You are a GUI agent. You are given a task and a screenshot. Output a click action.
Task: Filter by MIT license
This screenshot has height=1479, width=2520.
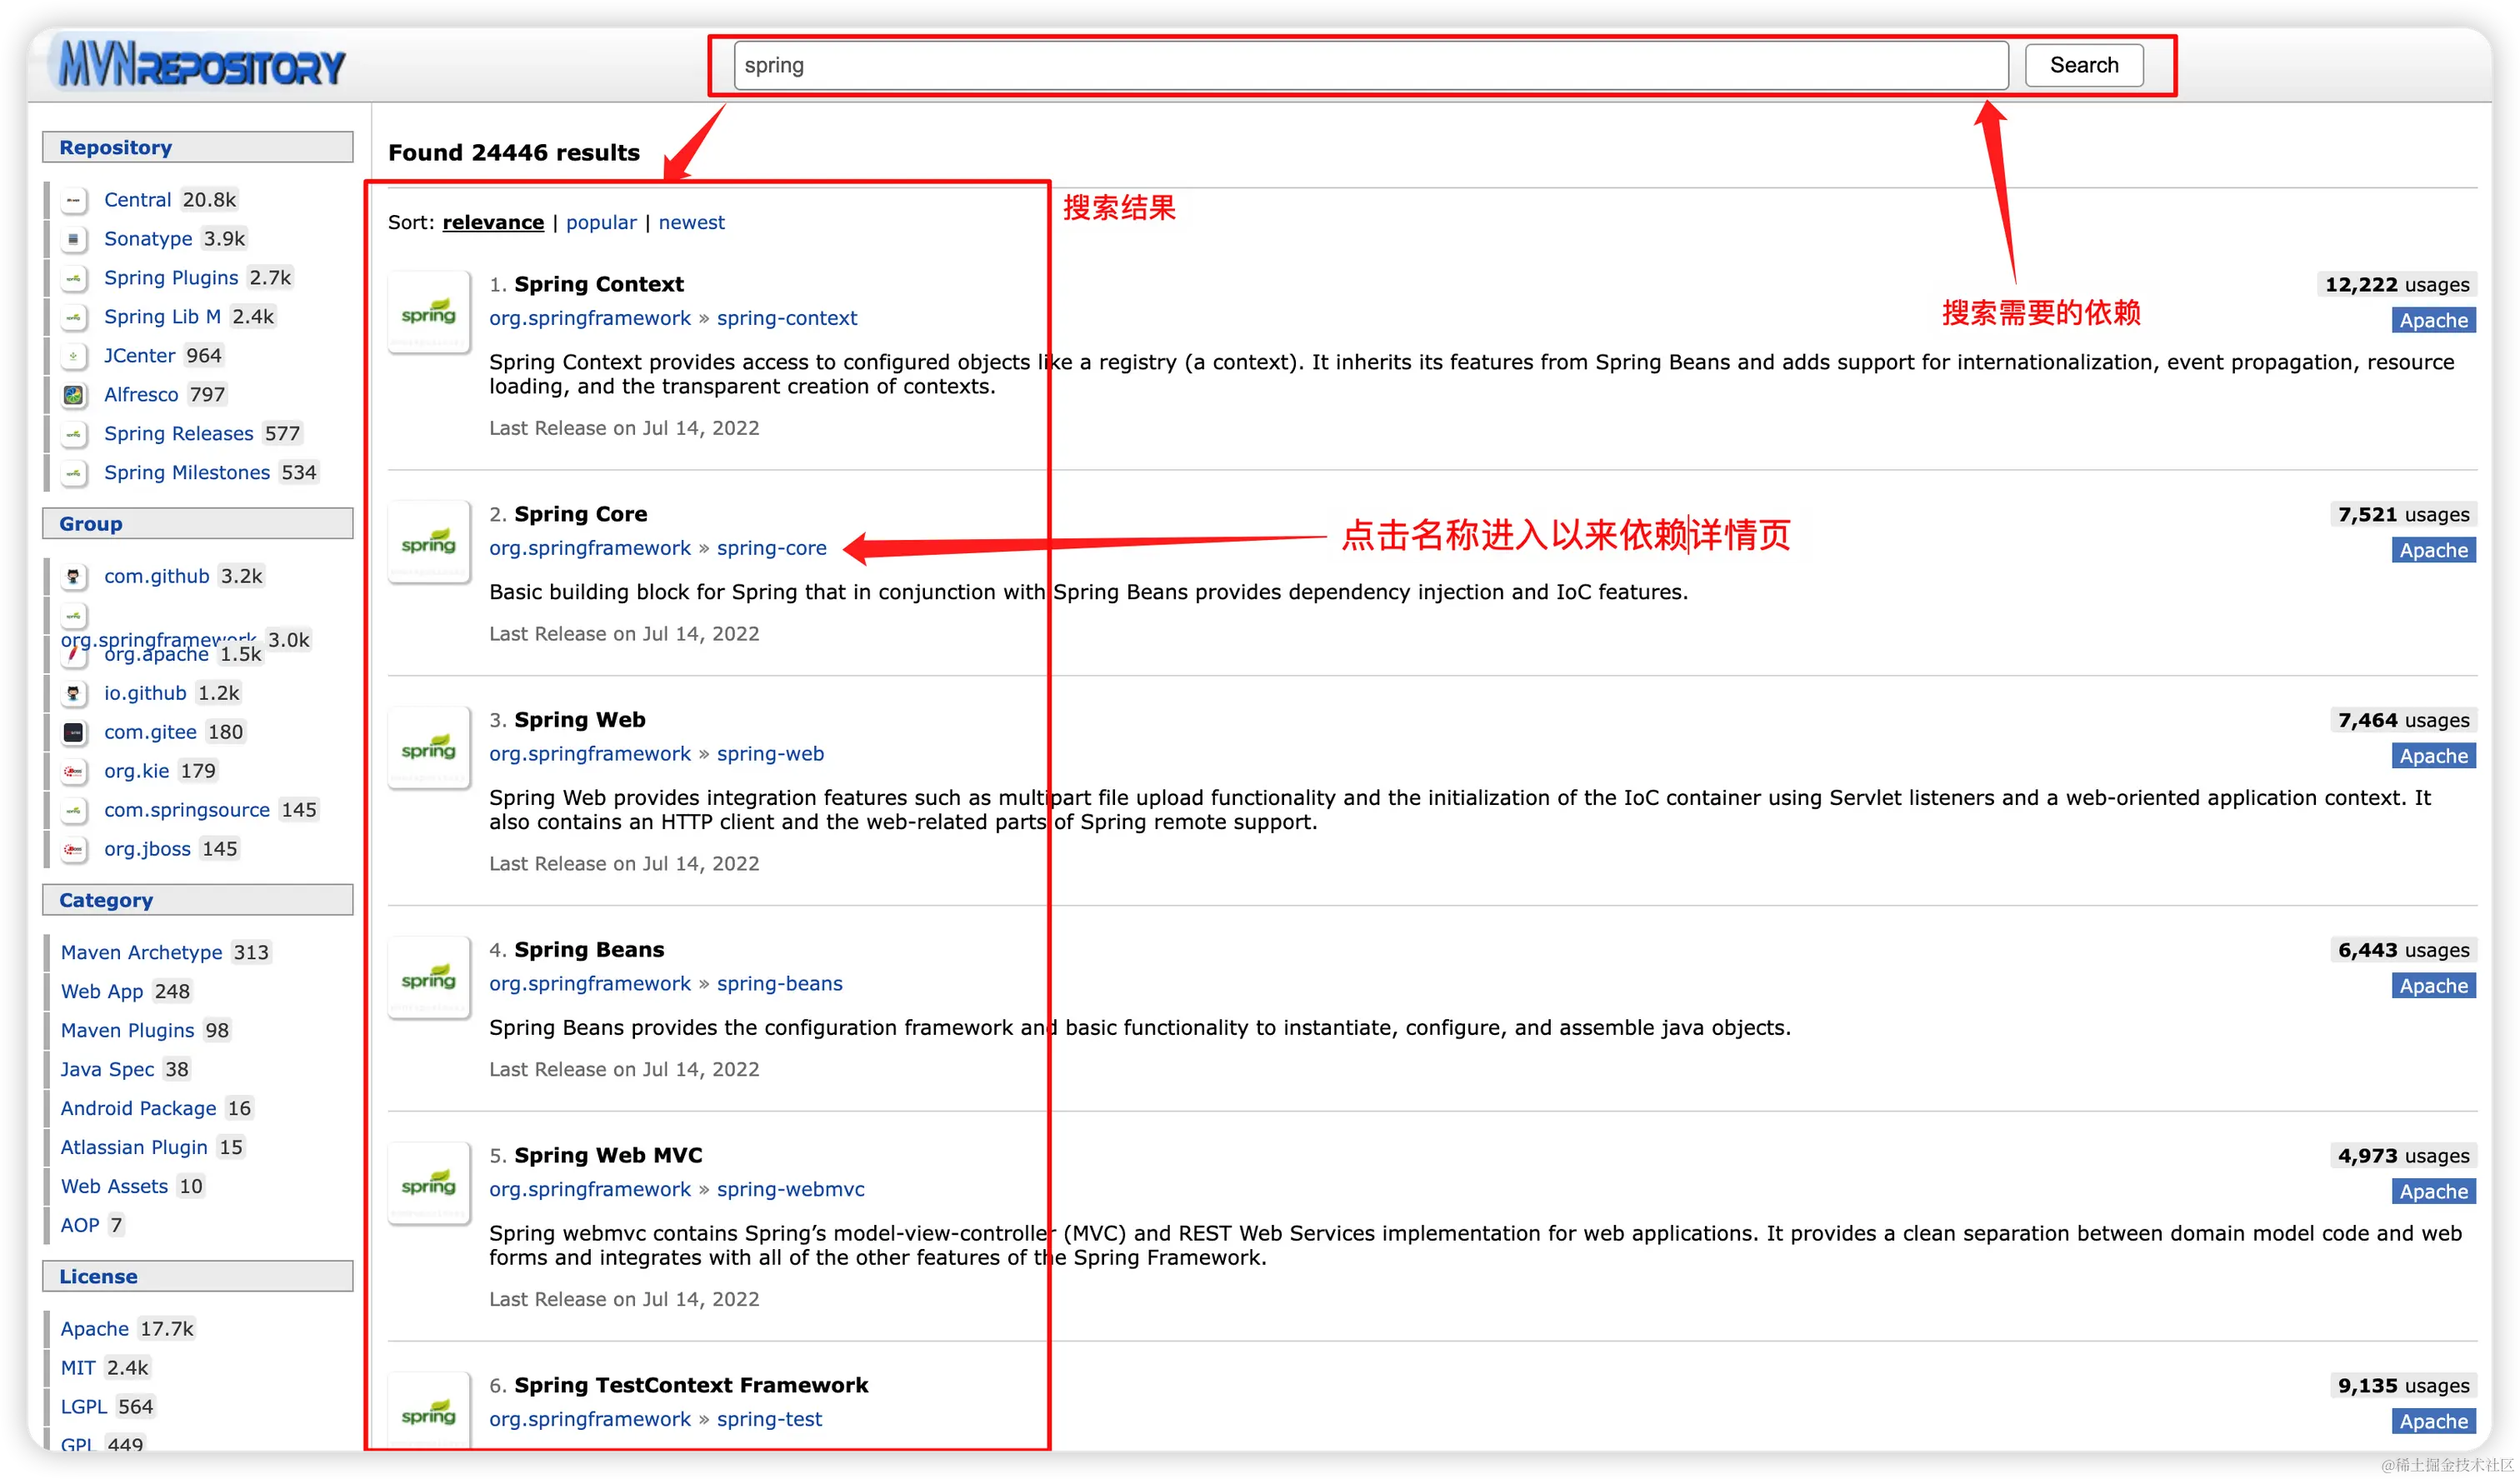[x=78, y=1368]
